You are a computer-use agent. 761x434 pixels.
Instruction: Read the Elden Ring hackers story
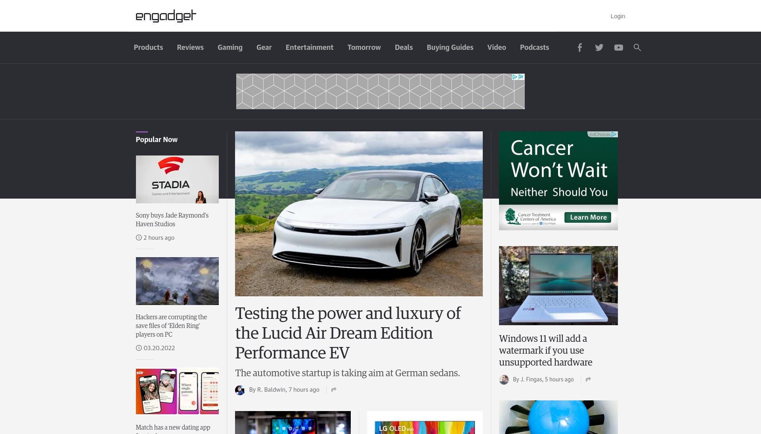(x=171, y=326)
